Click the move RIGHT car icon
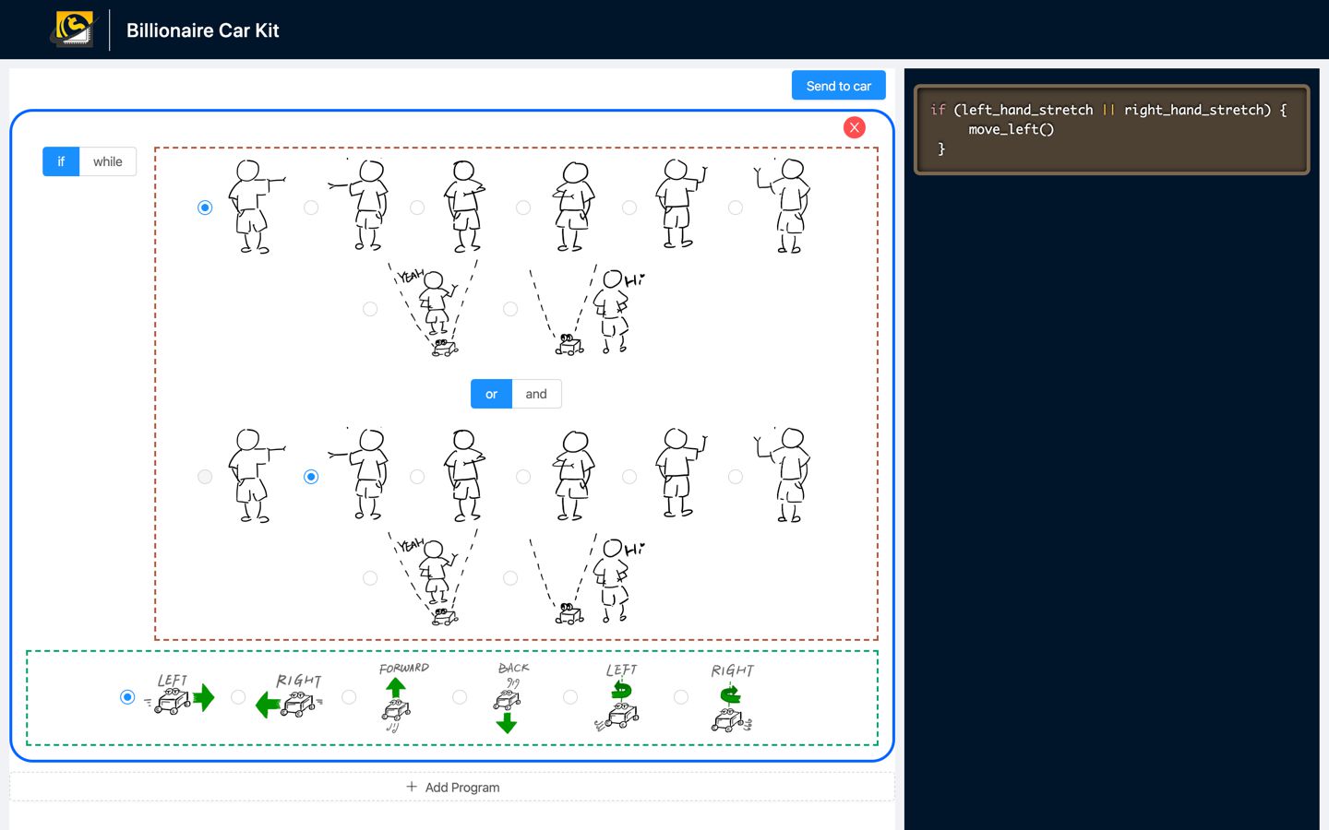Viewport: 1329px width, 830px height. point(290,697)
